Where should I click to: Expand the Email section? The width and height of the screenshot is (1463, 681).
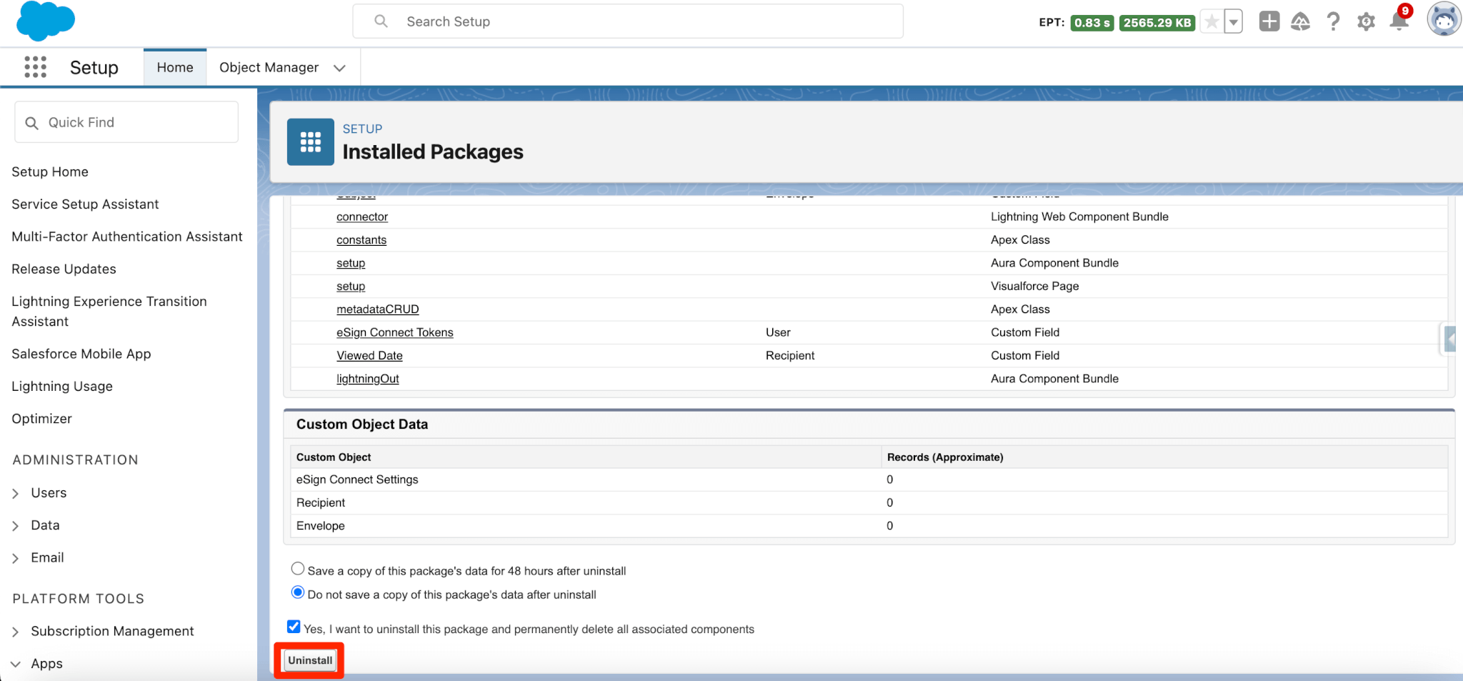click(x=16, y=558)
